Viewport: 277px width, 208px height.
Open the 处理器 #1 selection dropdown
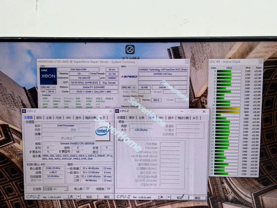pyautogui.click(x=55, y=189)
